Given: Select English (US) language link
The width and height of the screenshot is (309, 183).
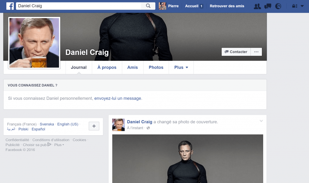Looking at the screenshot, I should click(x=68, y=124).
